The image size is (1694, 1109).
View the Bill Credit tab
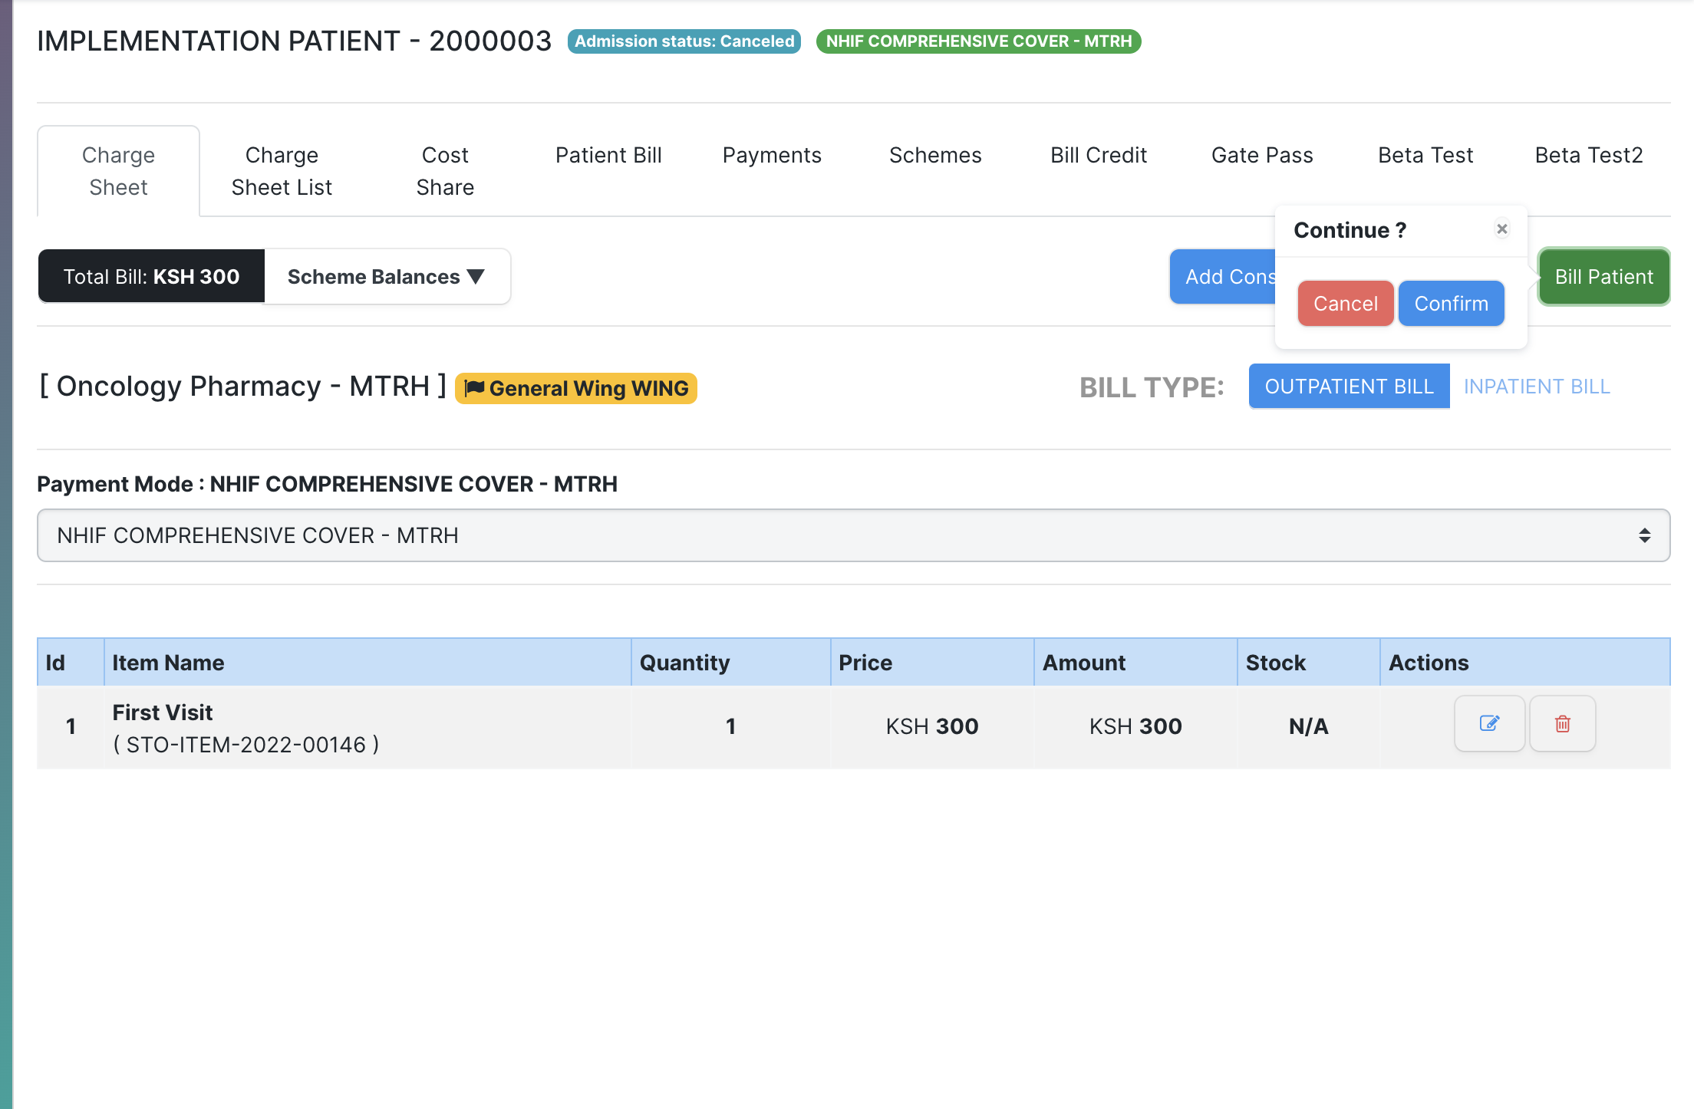coord(1099,155)
